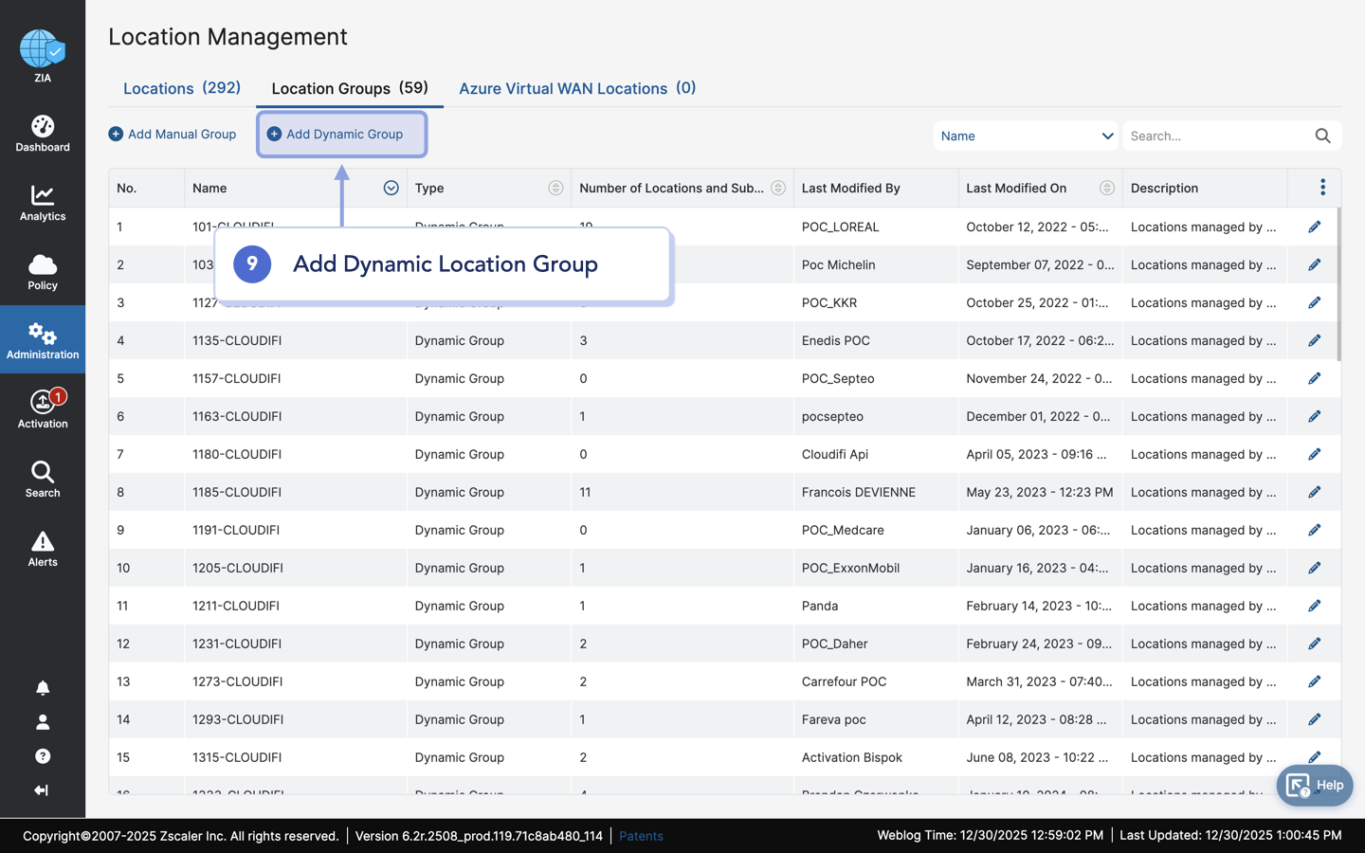Go to Analytics in the sidebar

(43, 203)
